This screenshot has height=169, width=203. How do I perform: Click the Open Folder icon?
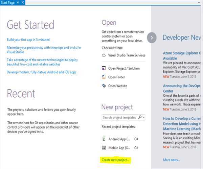(x=104, y=77)
